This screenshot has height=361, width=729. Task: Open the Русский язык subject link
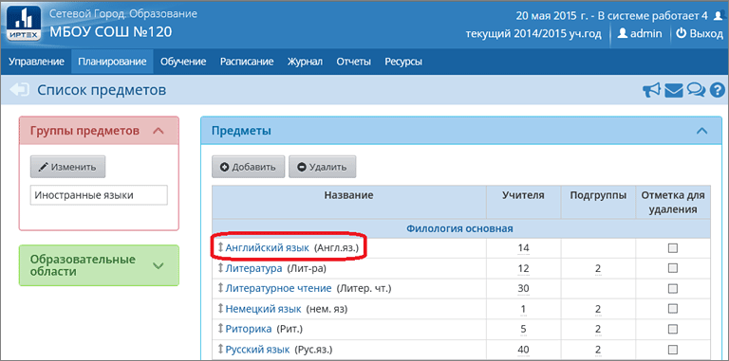[x=258, y=349]
